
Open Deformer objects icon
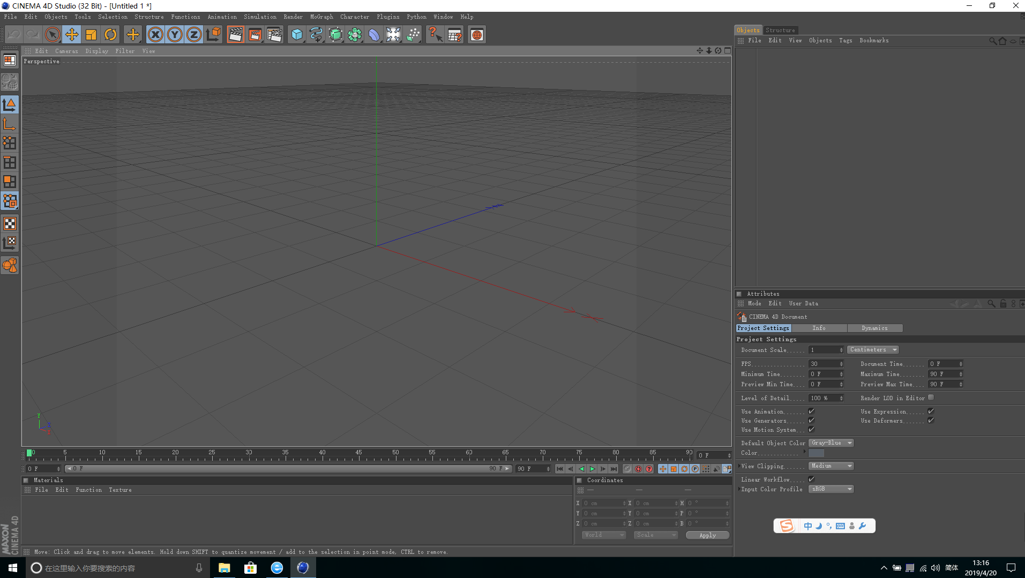(374, 35)
